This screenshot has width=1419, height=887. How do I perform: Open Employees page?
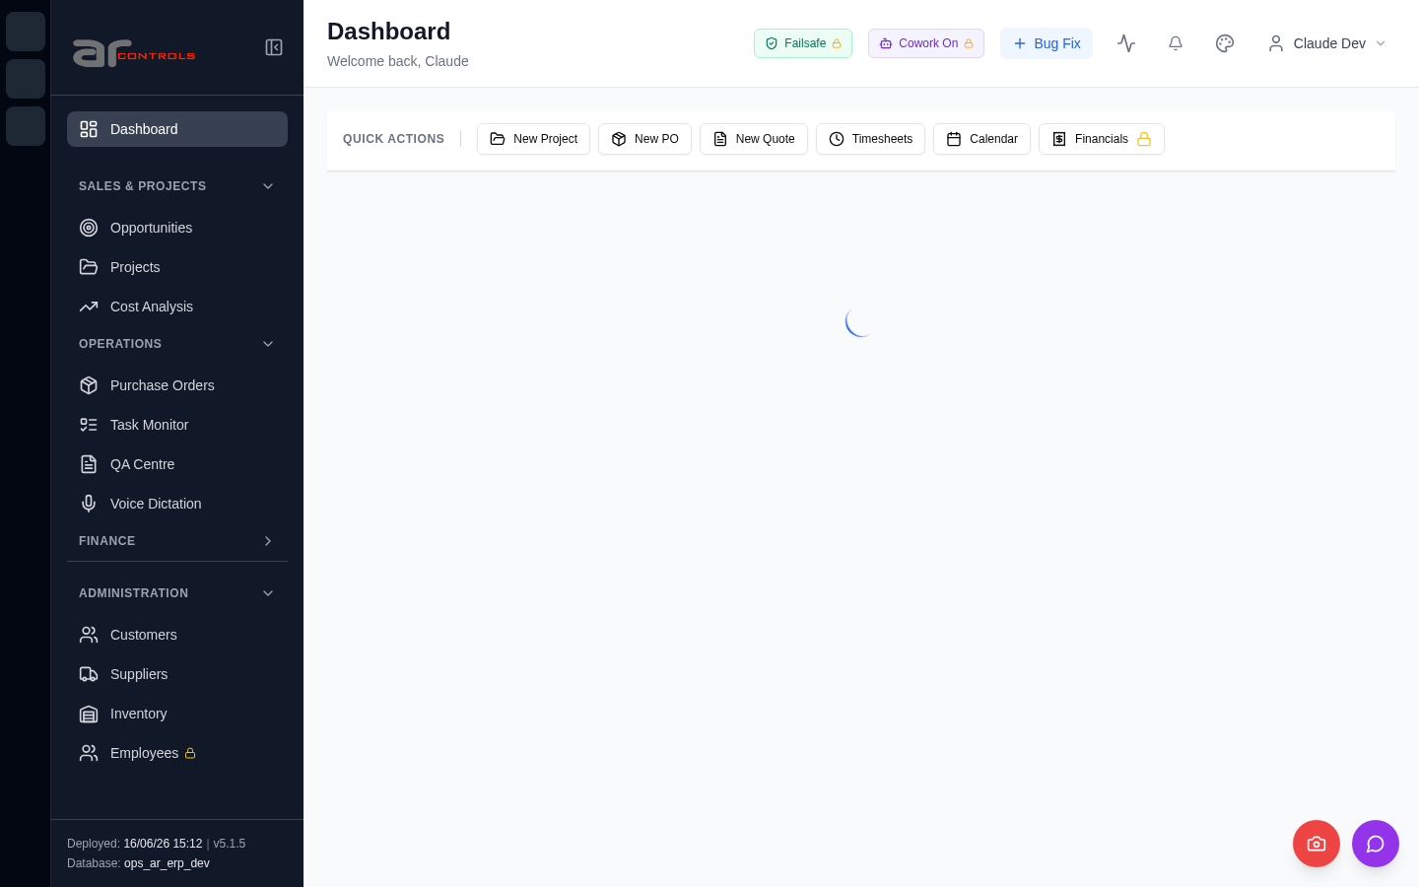[177, 753]
